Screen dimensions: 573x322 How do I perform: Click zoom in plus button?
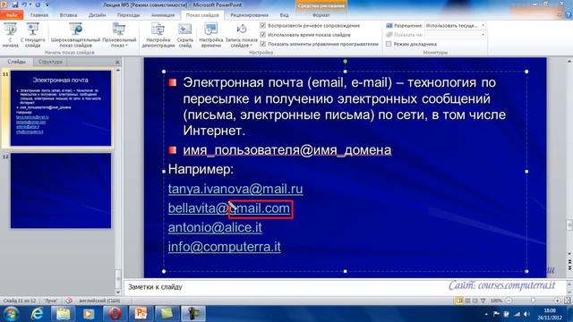pos(557,301)
